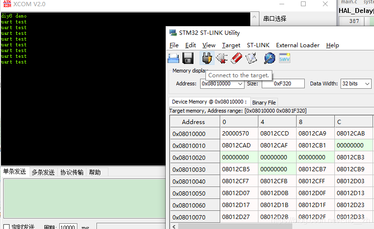The width and height of the screenshot is (374, 229).
Task: Click the Save file floppy disk icon
Action: click(x=188, y=58)
